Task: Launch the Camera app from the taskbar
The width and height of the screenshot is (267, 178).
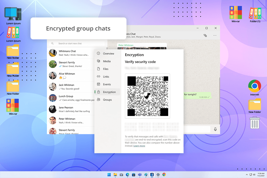Action: (x=121, y=175)
